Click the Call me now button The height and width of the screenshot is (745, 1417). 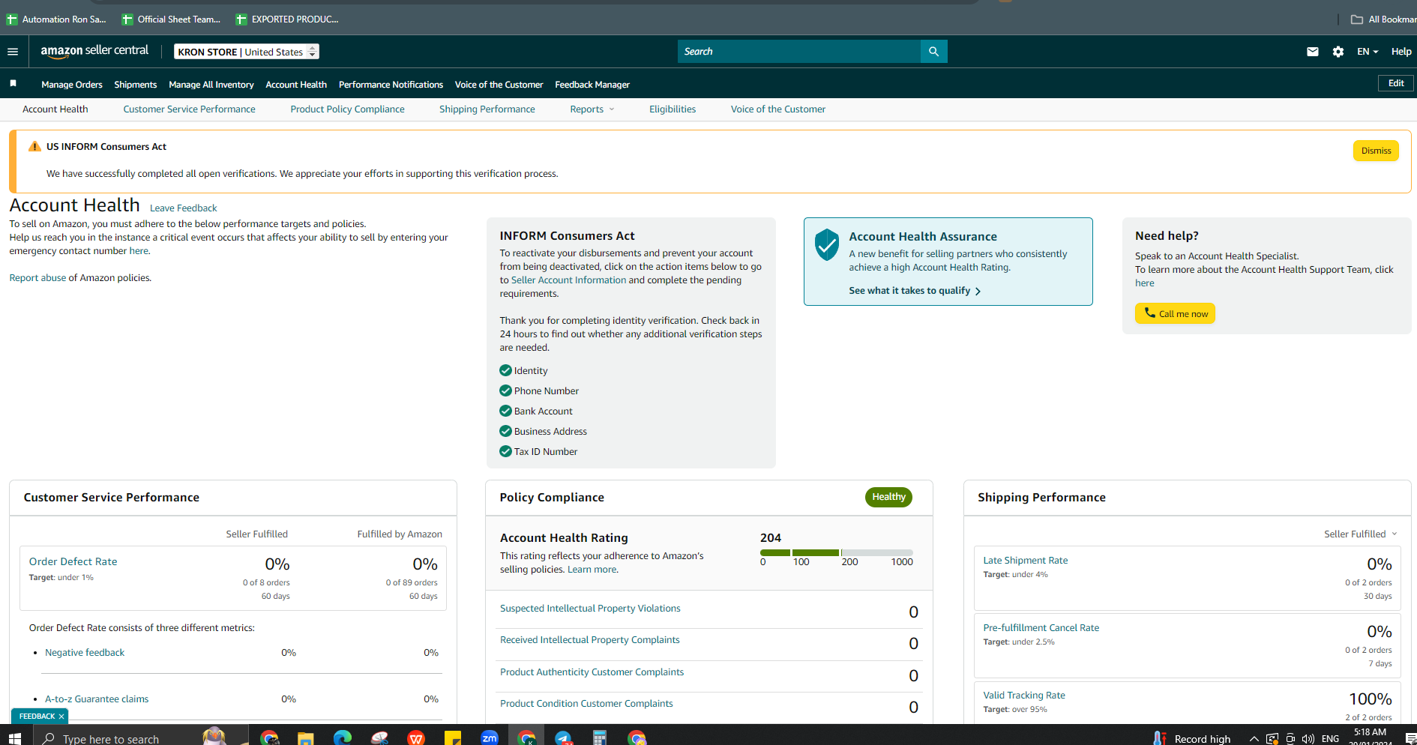click(1175, 313)
